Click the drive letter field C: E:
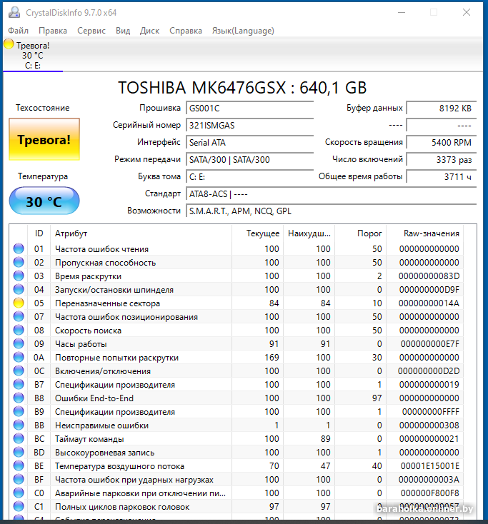Viewport: 488px width, 524px height. click(x=249, y=177)
